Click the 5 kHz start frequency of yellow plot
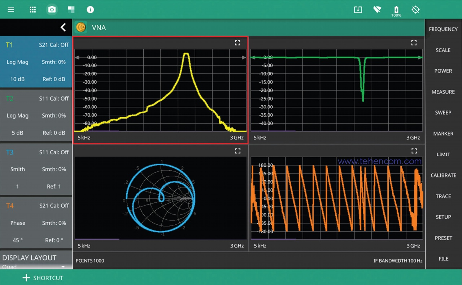The height and width of the screenshot is (285, 462). pyautogui.click(x=84, y=137)
